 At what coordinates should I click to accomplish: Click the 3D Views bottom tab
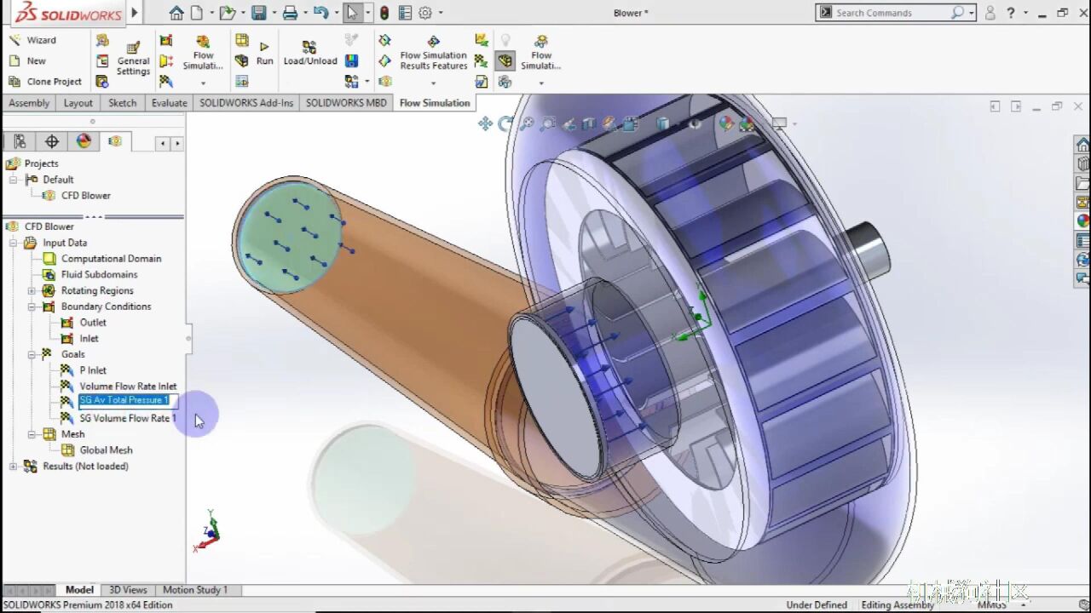tap(128, 589)
